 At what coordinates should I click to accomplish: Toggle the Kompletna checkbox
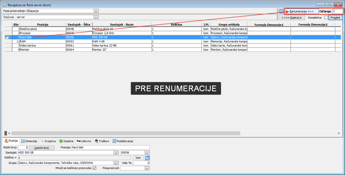coord(326,17)
